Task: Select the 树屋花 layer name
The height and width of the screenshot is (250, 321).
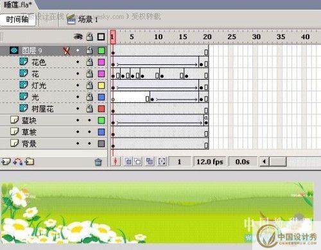Action: (x=42, y=109)
